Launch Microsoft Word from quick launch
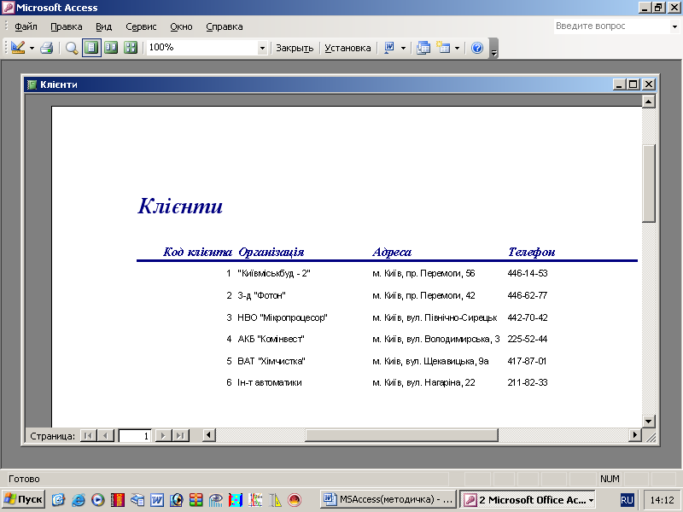 (x=157, y=499)
